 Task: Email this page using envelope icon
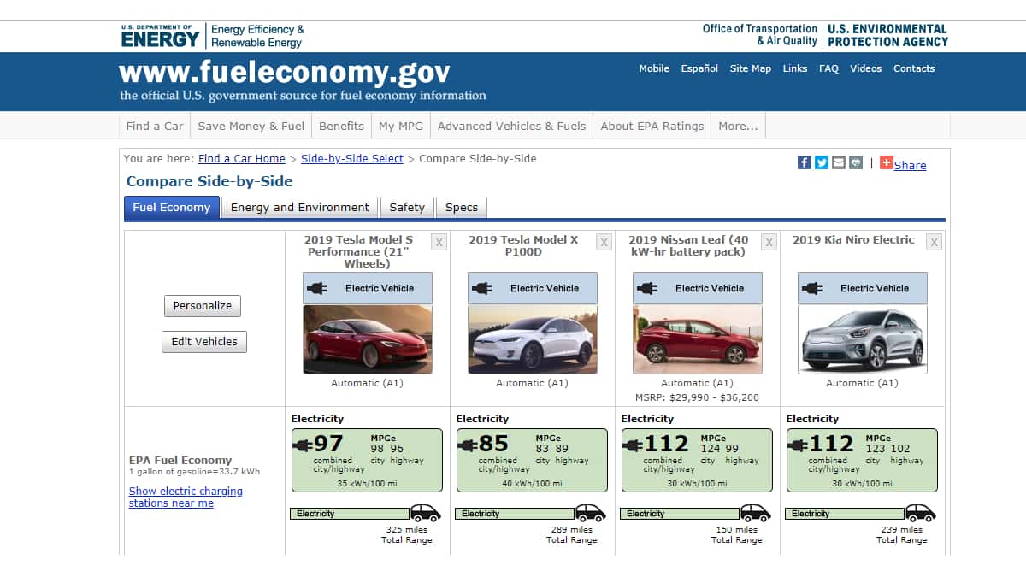pyautogui.click(x=838, y=162)
